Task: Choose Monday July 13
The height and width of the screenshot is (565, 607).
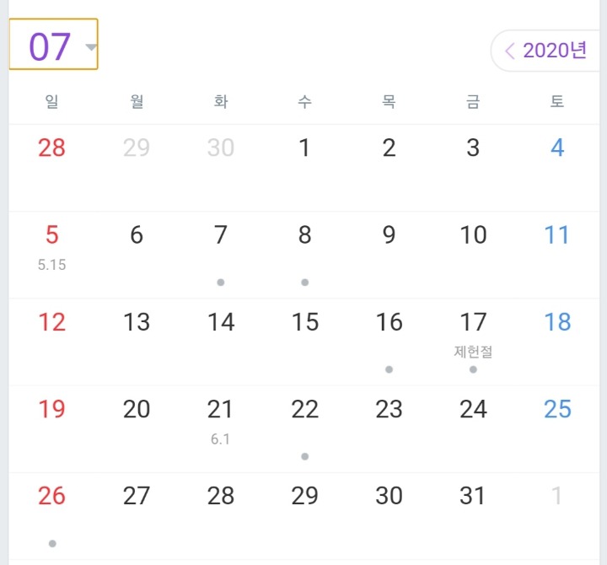Action: 136,322
